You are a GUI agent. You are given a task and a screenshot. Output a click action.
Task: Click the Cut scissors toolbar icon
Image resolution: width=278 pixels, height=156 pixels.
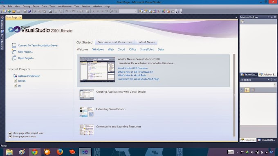coord(35,11)
